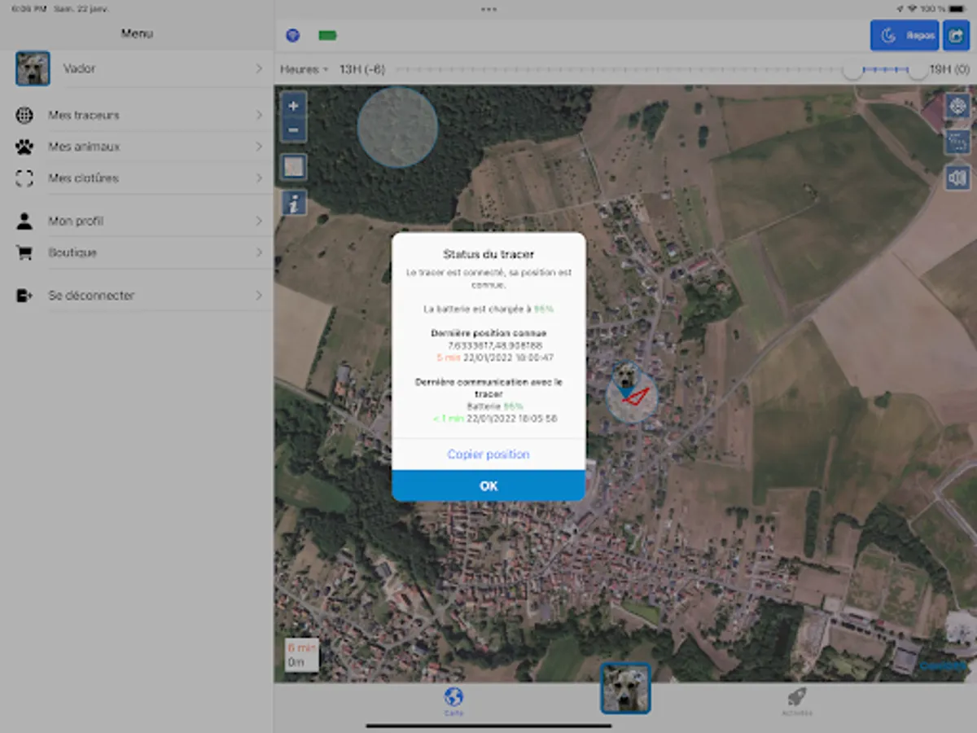Open the map info button
This screenshot has width=977, height=733.
294,202
